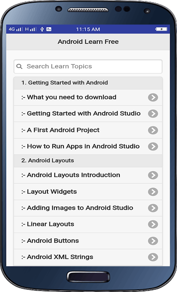The height and width of the screenshot is (292, 177).
Task: Open A First Android Project topic
Action: (88, 130)
